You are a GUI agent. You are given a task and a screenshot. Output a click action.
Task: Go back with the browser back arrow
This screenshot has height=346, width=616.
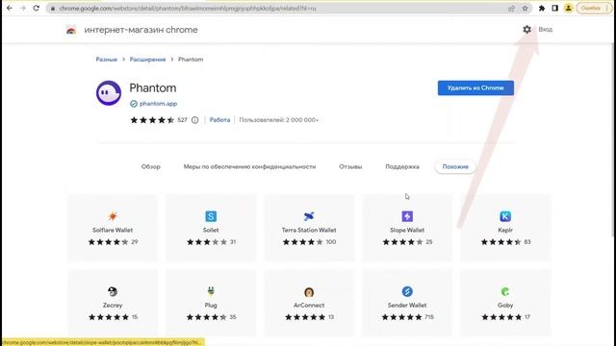click(x=10, y=8)
